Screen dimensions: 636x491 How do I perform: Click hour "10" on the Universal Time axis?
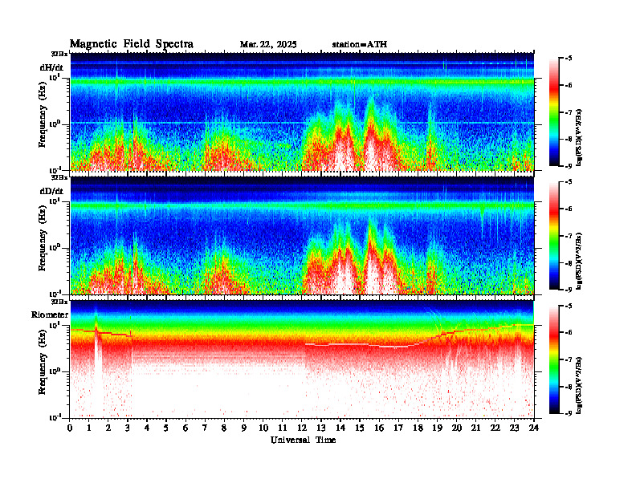pyautogui.click(x=263, y=428)
